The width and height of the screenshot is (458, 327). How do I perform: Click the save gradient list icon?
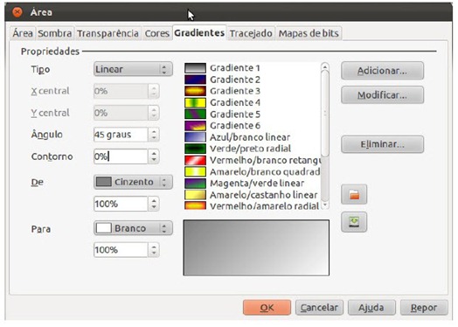click(x=354, y=222)
